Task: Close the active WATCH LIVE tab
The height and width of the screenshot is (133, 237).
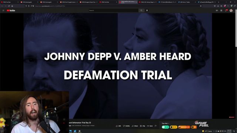Action: tap(136, 2)
